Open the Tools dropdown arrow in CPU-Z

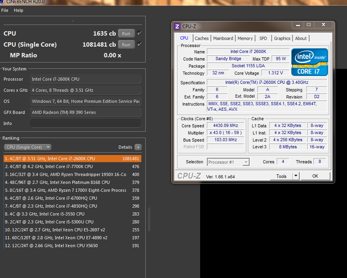pos(296,176)
